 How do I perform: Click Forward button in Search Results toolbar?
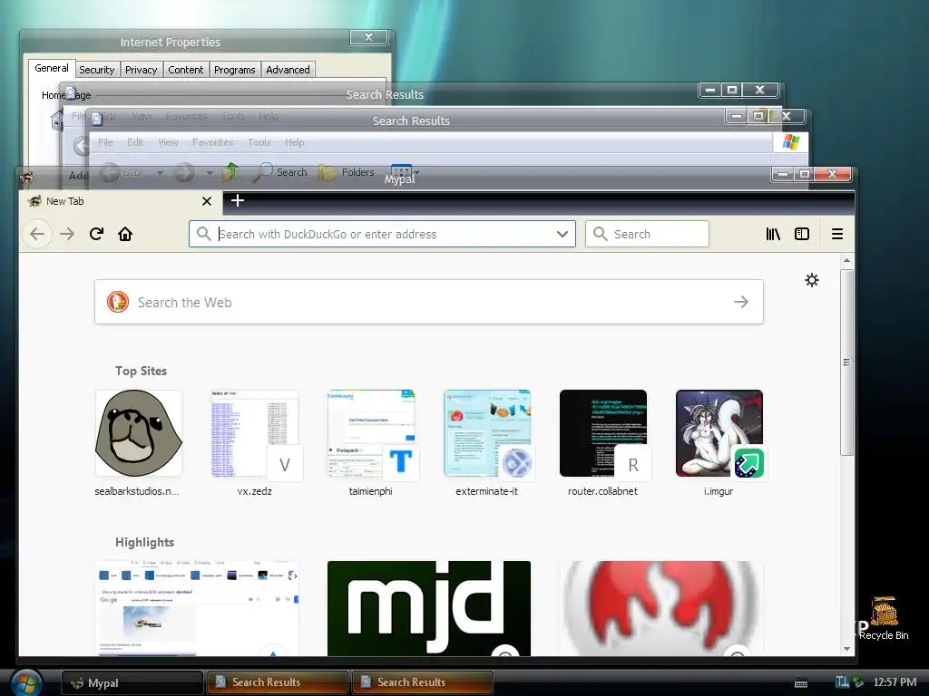tap(184, 172)
